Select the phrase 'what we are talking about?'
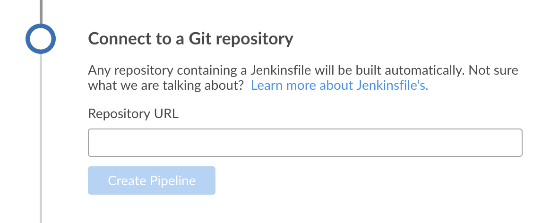Screen dimensions: 559x223 pyautogui.click(x=166, y=86)
